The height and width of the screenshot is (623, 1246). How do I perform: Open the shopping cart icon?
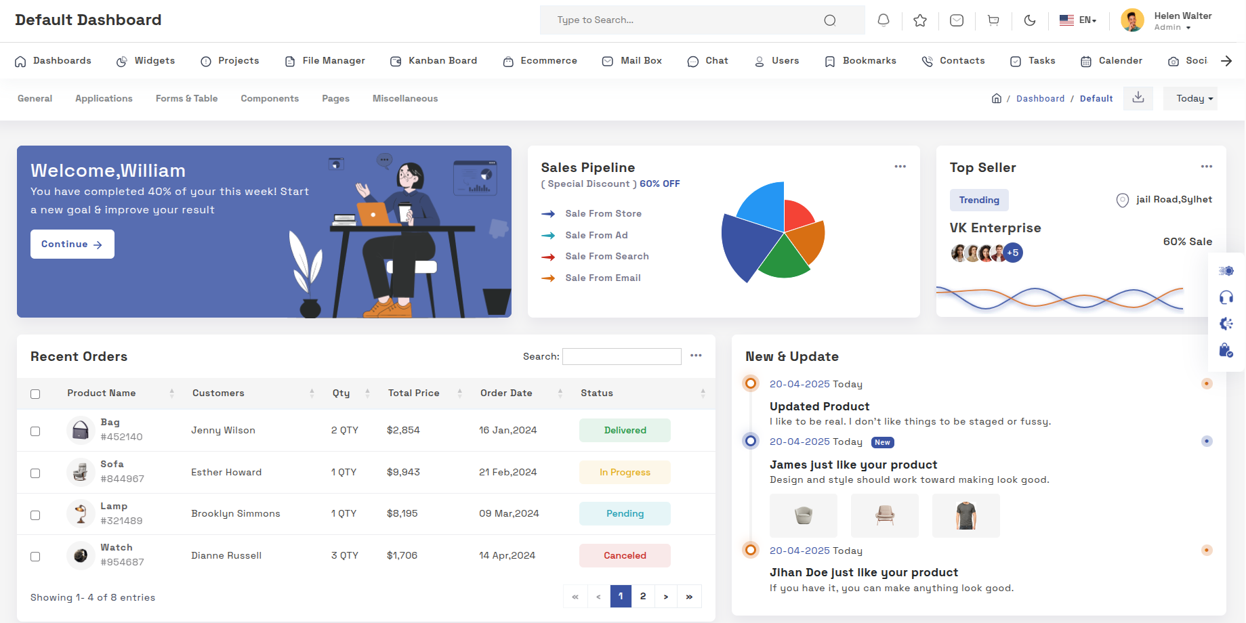pyautogui.click(x=993, y=20)
